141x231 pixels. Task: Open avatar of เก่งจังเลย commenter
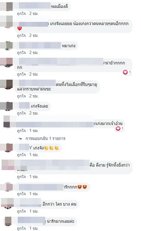(x=7, y=106)
